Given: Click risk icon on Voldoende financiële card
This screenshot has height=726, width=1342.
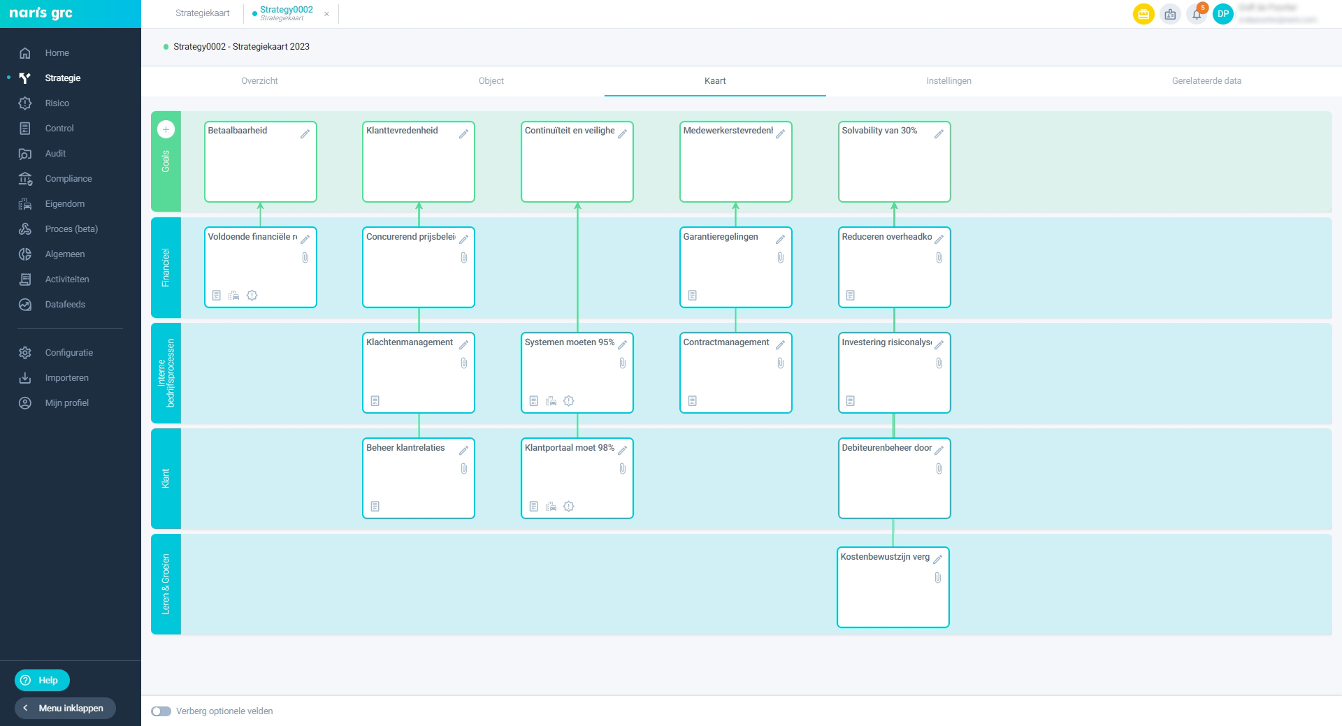Looking at the screenshot, I should 252,296.
